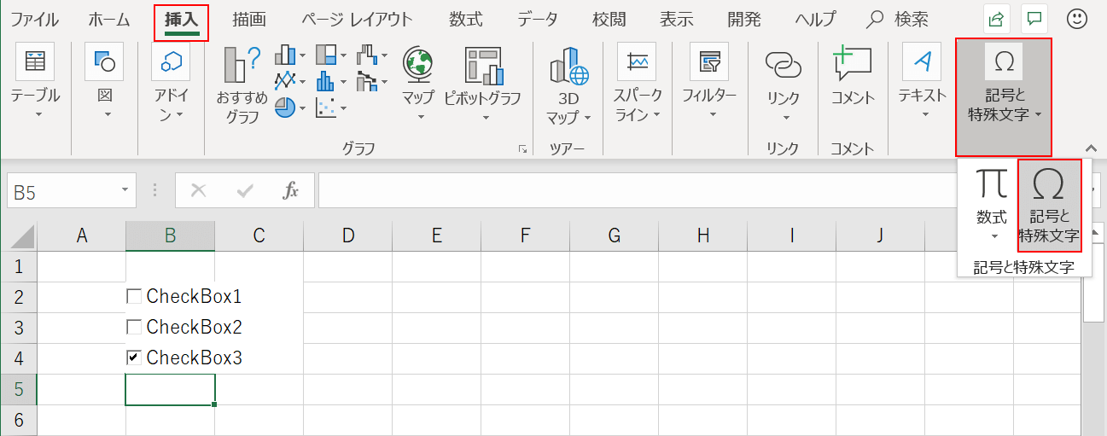Switch to the 描画 tab

tap(249, 19)
